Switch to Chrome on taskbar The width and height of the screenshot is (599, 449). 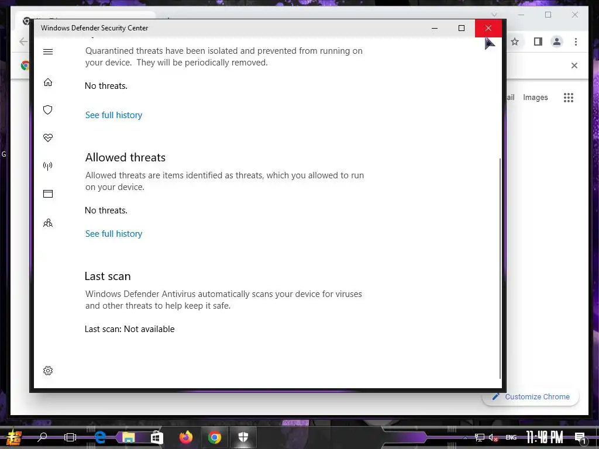click(215, 437)
